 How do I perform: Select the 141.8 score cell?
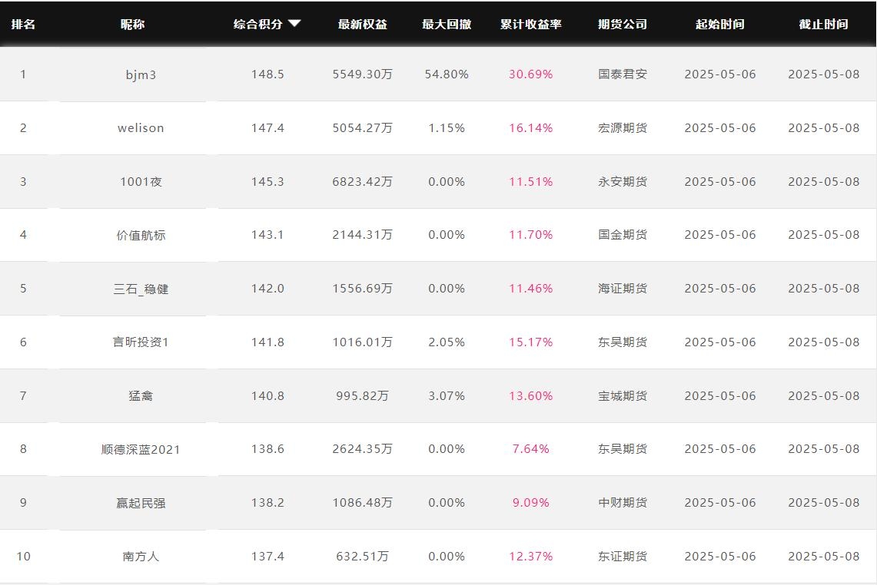click(x=267, y=342)
